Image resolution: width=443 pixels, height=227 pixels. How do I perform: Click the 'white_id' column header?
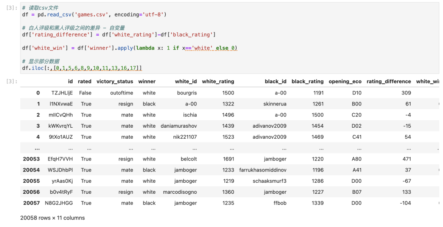pos(186,81)
